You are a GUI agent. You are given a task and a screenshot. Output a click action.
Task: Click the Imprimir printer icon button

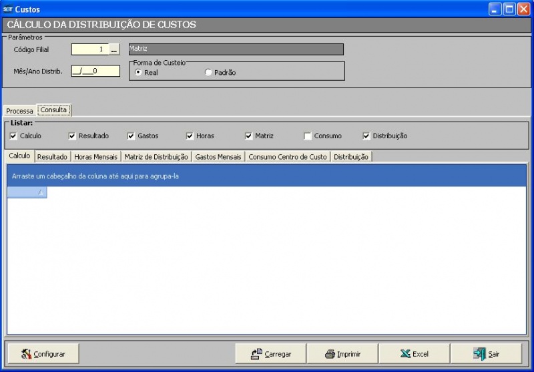point(342,354)
